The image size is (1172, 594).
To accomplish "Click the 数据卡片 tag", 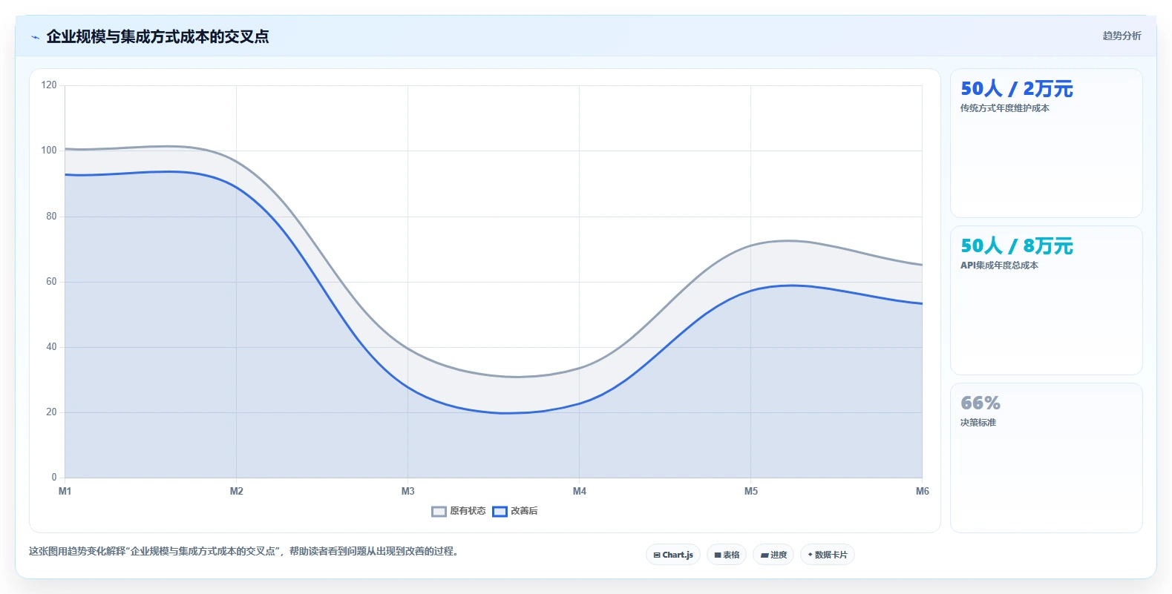I will tap(828, 555).
